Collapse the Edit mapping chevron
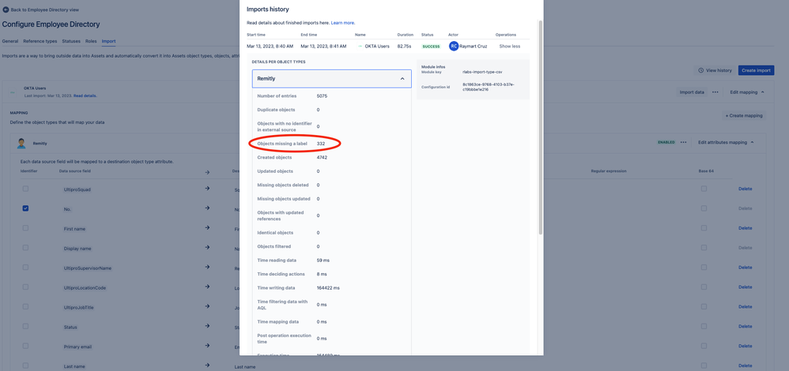Screen dimensions: 789x371 [x=763, y=92]
